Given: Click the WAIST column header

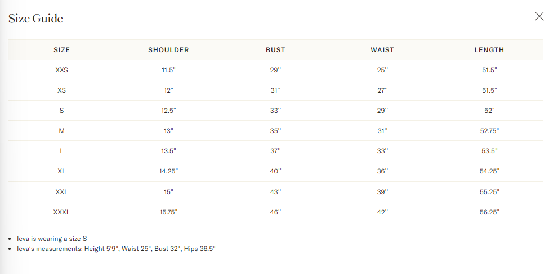Looking at the screenshot, I should (382, 50).
